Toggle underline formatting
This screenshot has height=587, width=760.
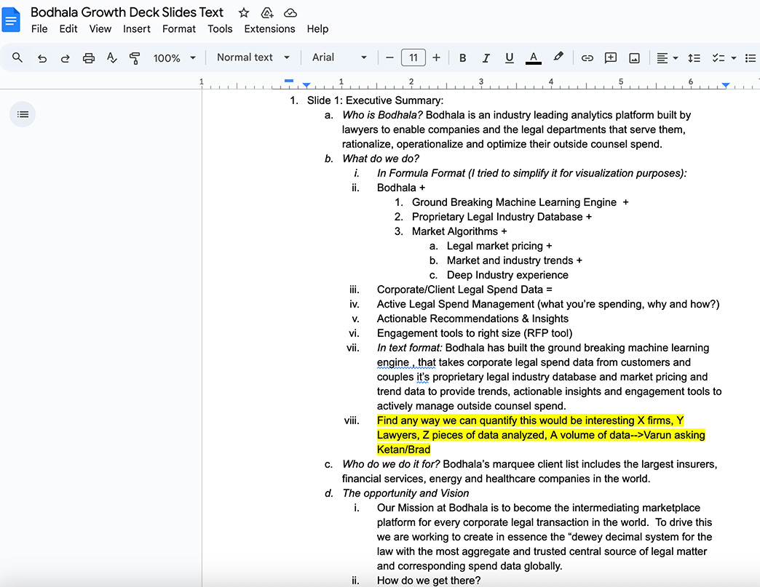click(509, 58)
